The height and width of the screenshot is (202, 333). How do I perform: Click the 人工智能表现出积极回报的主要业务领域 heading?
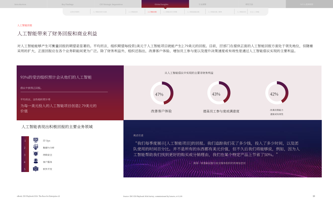click(x=57, y=127)
